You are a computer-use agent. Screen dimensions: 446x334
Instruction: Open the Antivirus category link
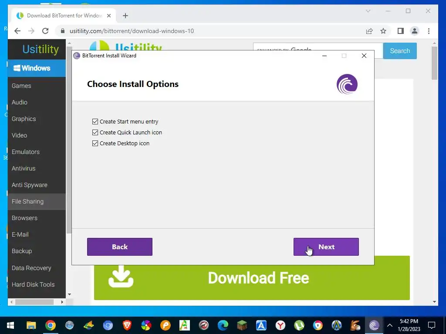(x=24, y=168)
